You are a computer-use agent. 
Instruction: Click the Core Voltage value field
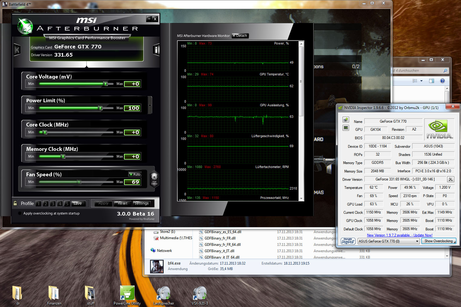[132, 84]
